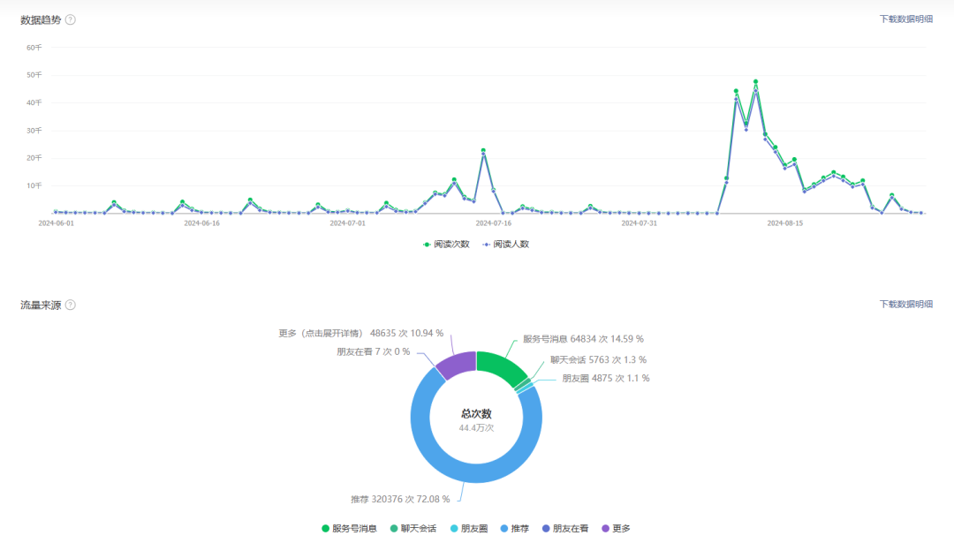Expand the 更多（点击展开详情）label for details

pos(360,333)
